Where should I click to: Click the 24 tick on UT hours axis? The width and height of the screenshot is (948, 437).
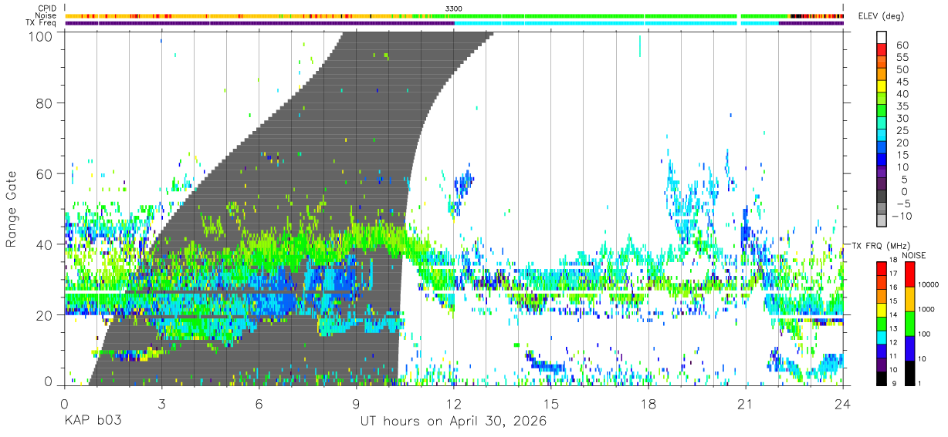pos(842,403)
